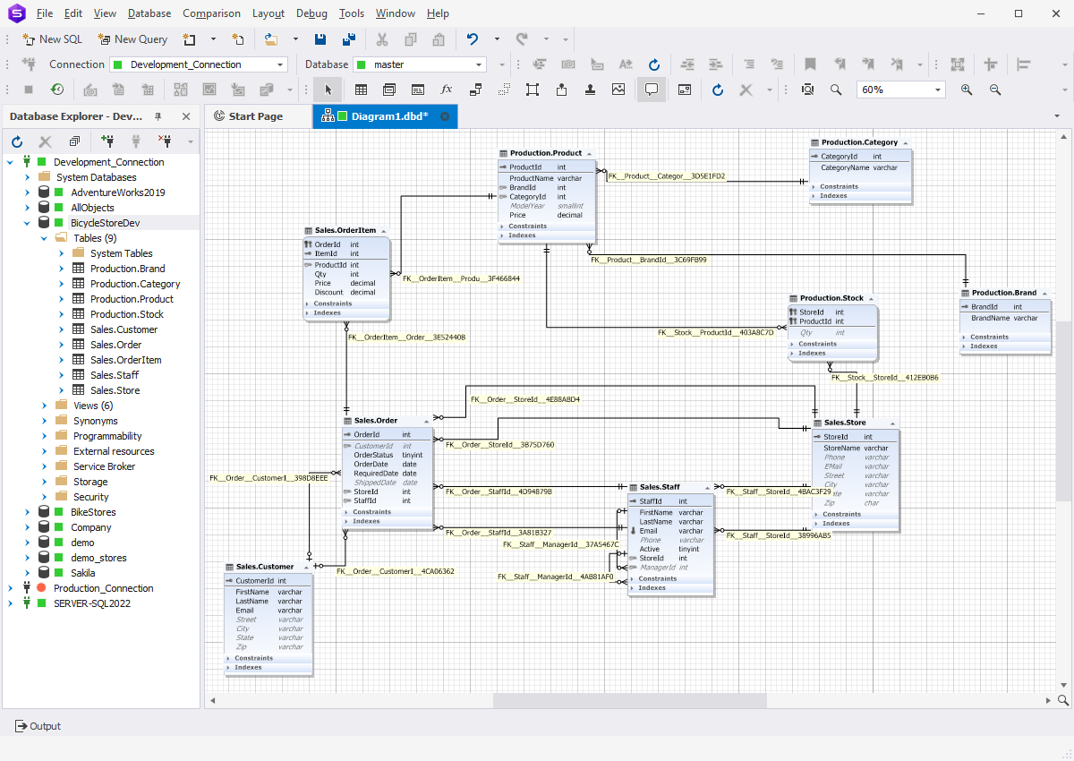
Task: Open the Comparison menu
Action: pos(211,13)
